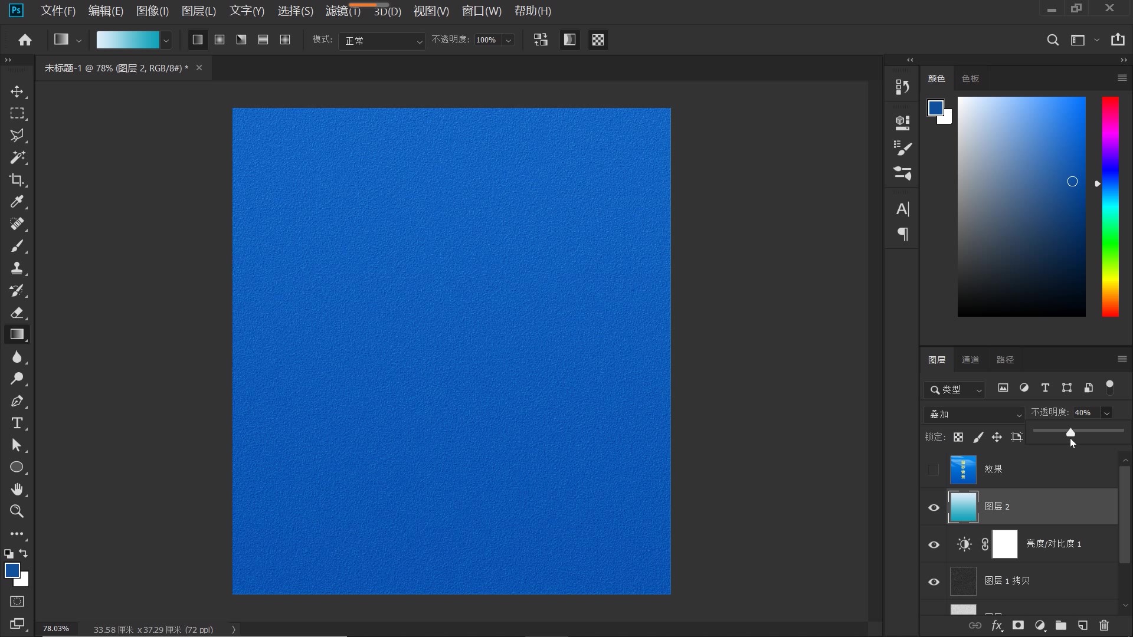Hide the 亮度/对比度 1 adjustment layer

click(x=934, y=544)
